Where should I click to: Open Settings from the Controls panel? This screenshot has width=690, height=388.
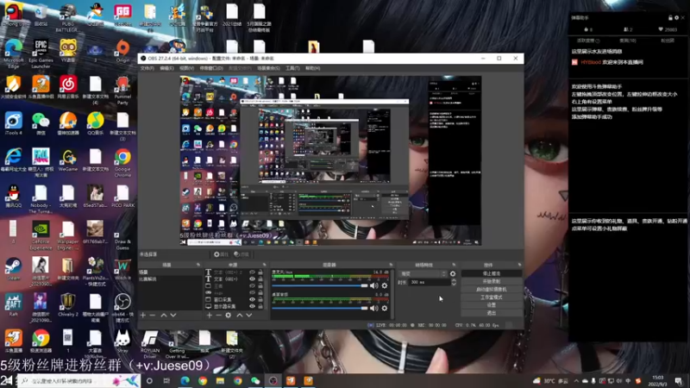[491, 305]
